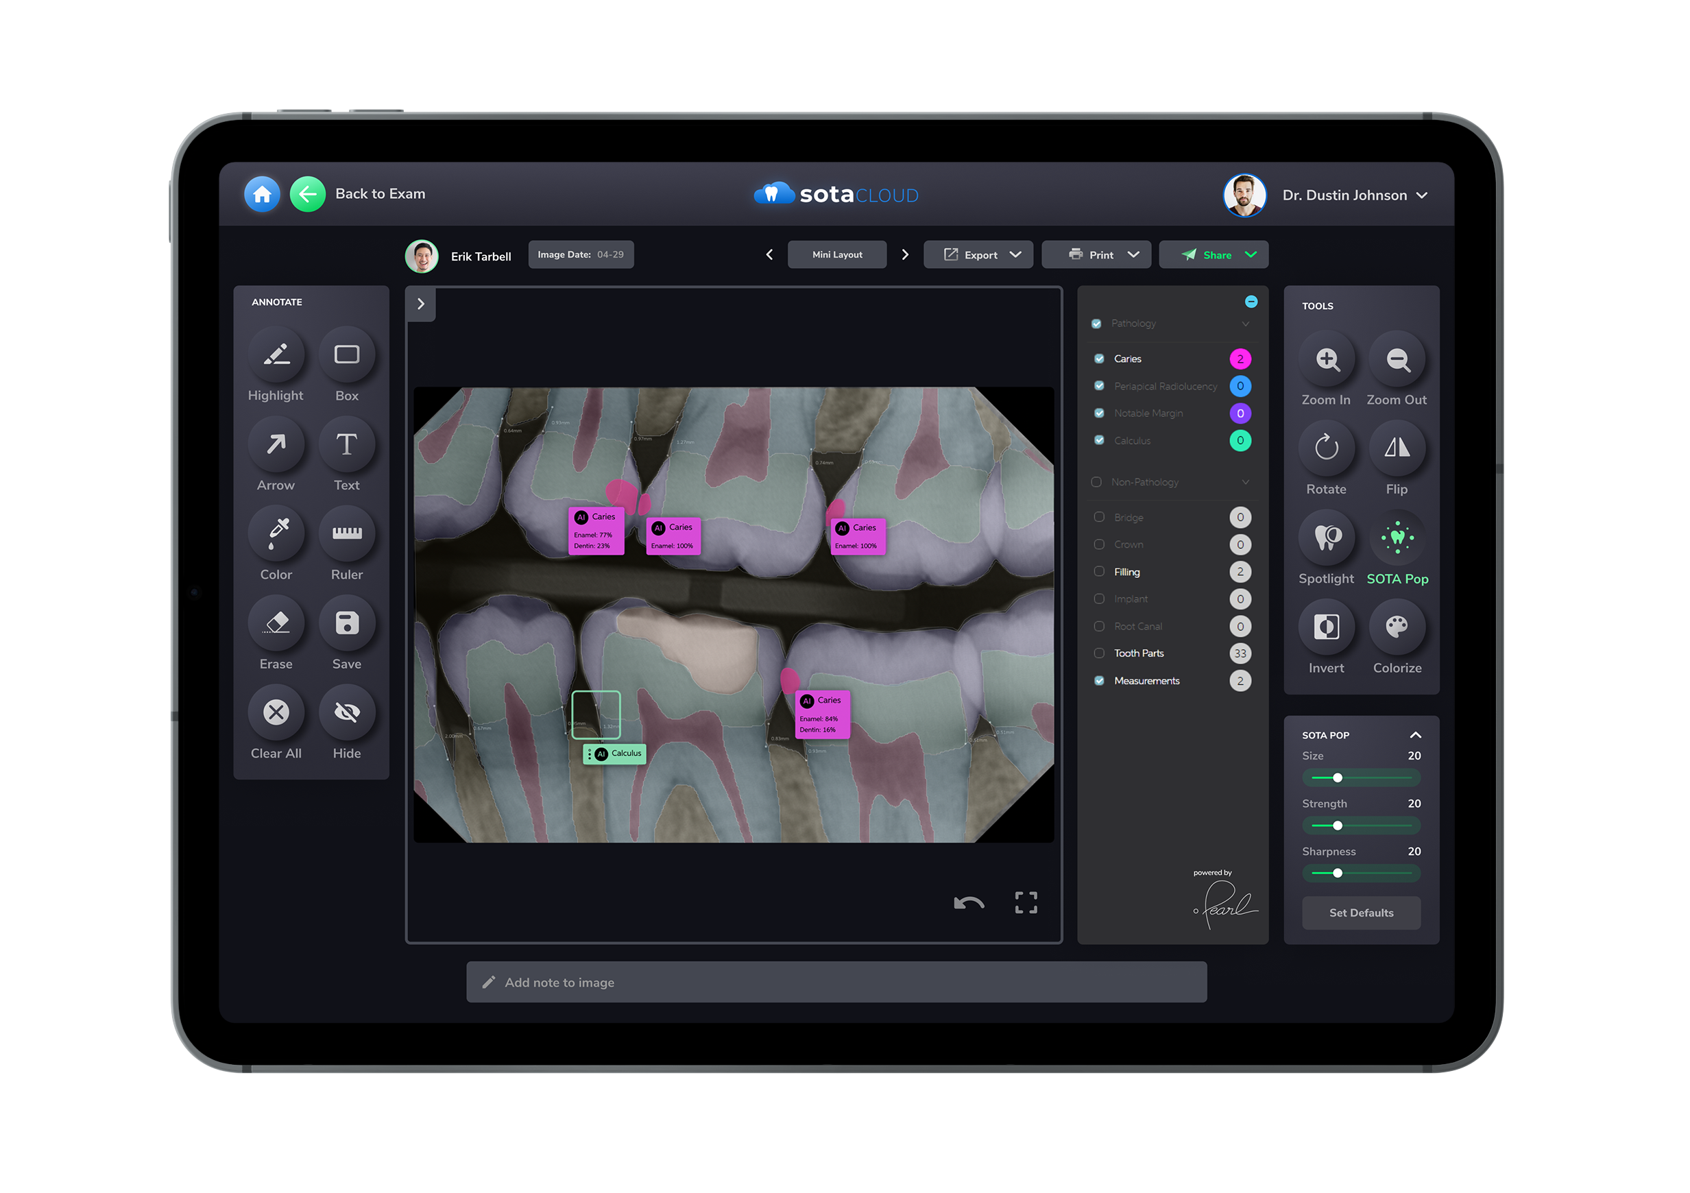
Task: Click the Set Defaults button
Action: coord(1361,913)
